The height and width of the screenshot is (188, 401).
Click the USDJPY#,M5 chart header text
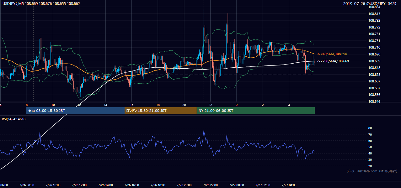41,4
